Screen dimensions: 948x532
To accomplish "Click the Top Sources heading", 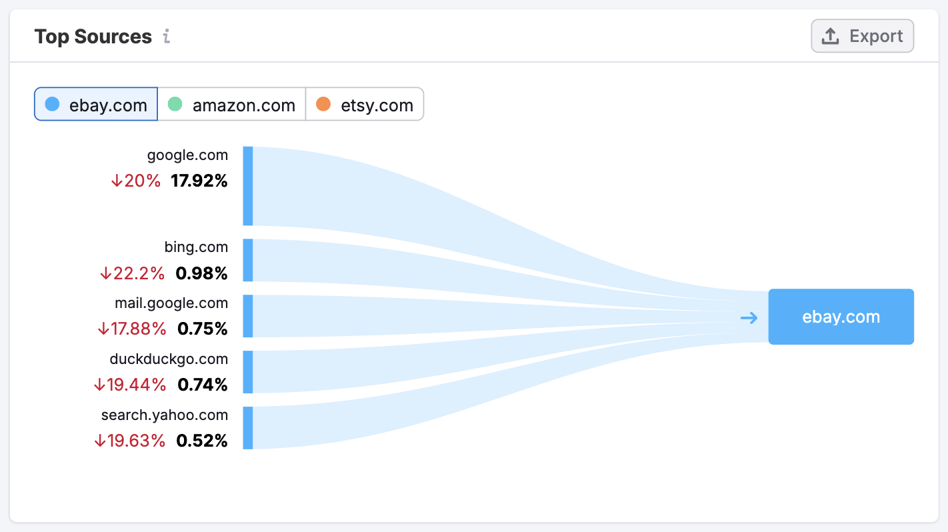I will pos(93,37).
